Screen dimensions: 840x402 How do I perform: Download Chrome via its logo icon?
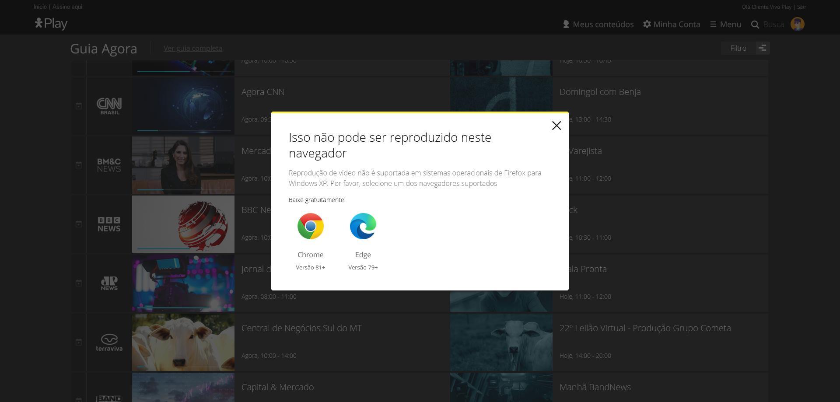point(311,226)
